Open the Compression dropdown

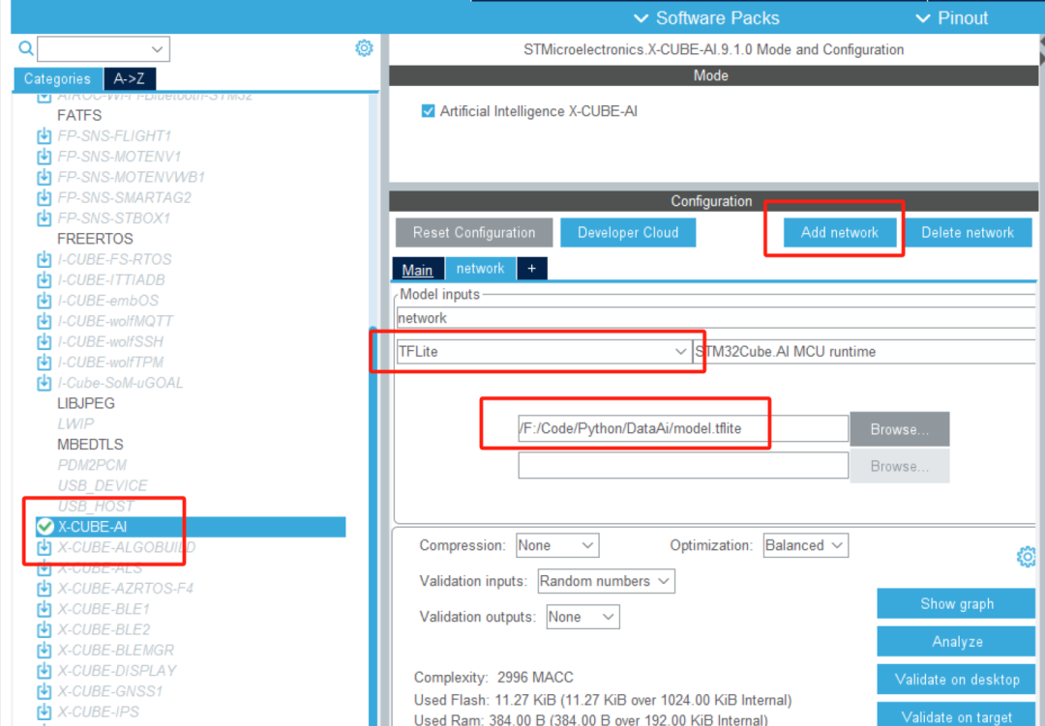(x=557, y=545)
